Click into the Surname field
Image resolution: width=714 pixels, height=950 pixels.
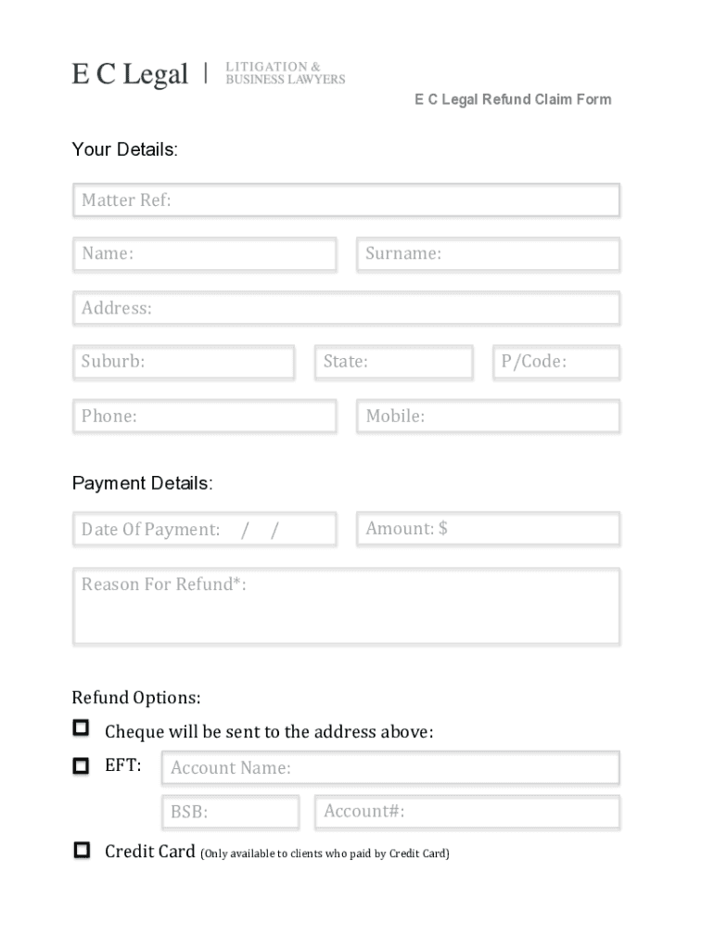click(x=488, y=254)
